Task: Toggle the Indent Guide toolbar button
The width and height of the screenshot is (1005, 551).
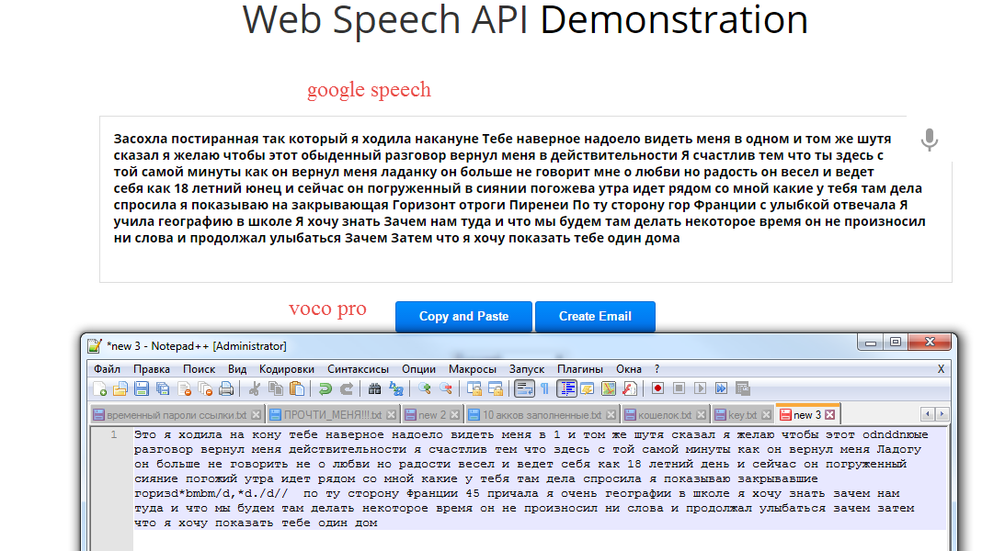Action: [x=567, y=388]
